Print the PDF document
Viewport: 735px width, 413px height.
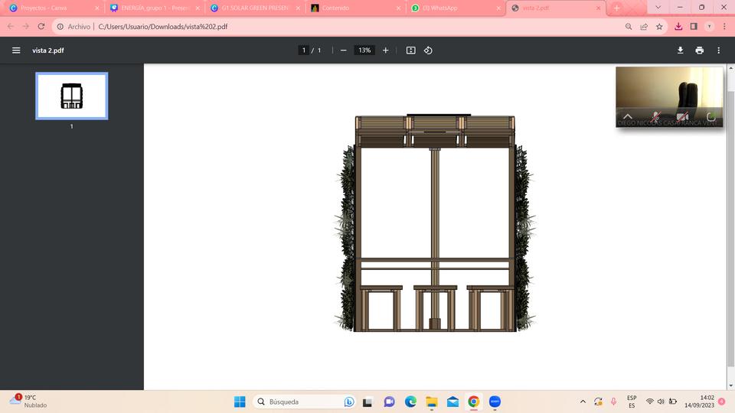(x=699, y=50)
